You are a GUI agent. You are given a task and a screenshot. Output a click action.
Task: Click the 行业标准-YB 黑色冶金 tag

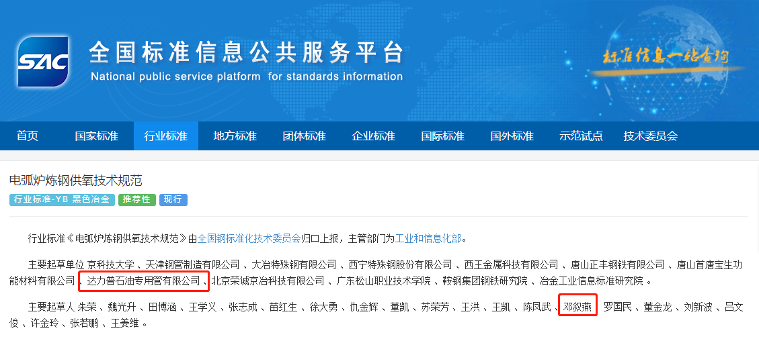point(62,200)
